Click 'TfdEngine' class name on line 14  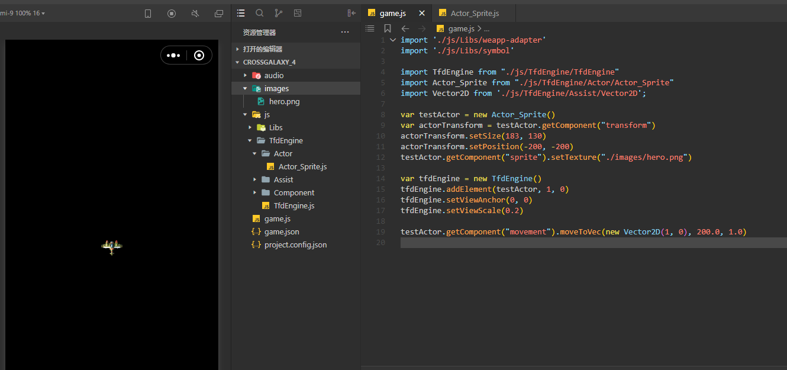pyautogui.click(x=512, y=179)
